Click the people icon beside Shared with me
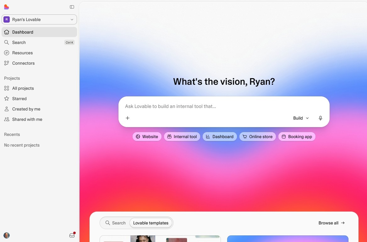This screenshot has height=242, width=367. (7, 119)
